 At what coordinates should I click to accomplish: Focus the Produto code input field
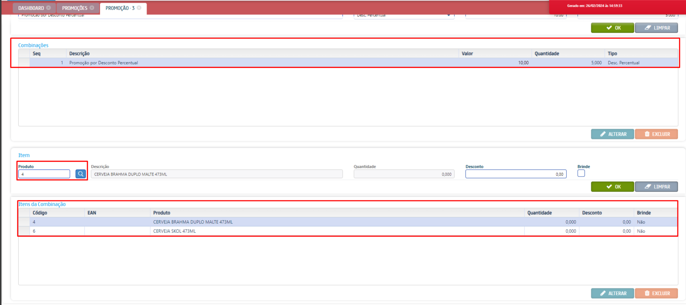(x=44, y=174)
